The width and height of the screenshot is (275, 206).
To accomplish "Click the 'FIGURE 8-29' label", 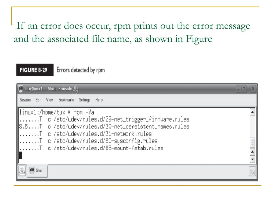I will tap(35, 70).
